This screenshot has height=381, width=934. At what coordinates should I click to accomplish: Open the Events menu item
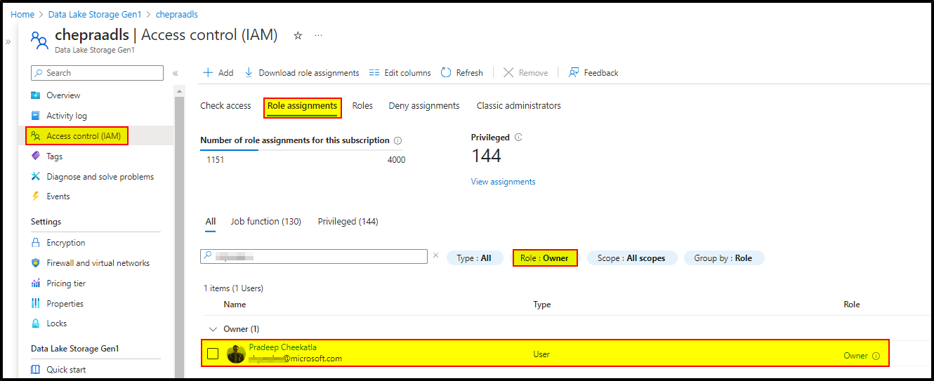click(58, 196)
